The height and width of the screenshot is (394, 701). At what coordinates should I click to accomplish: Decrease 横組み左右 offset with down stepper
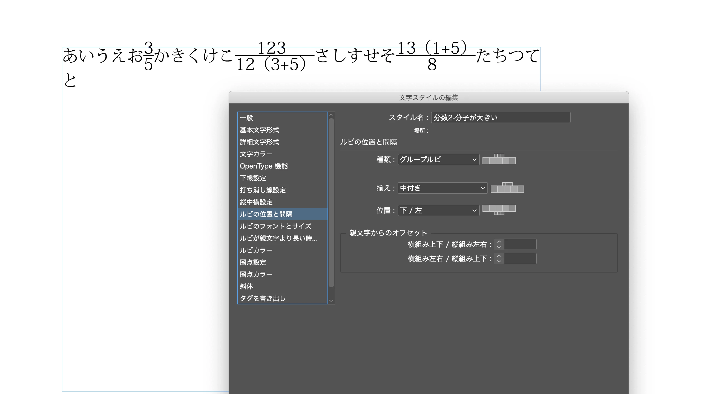(499, 261)
